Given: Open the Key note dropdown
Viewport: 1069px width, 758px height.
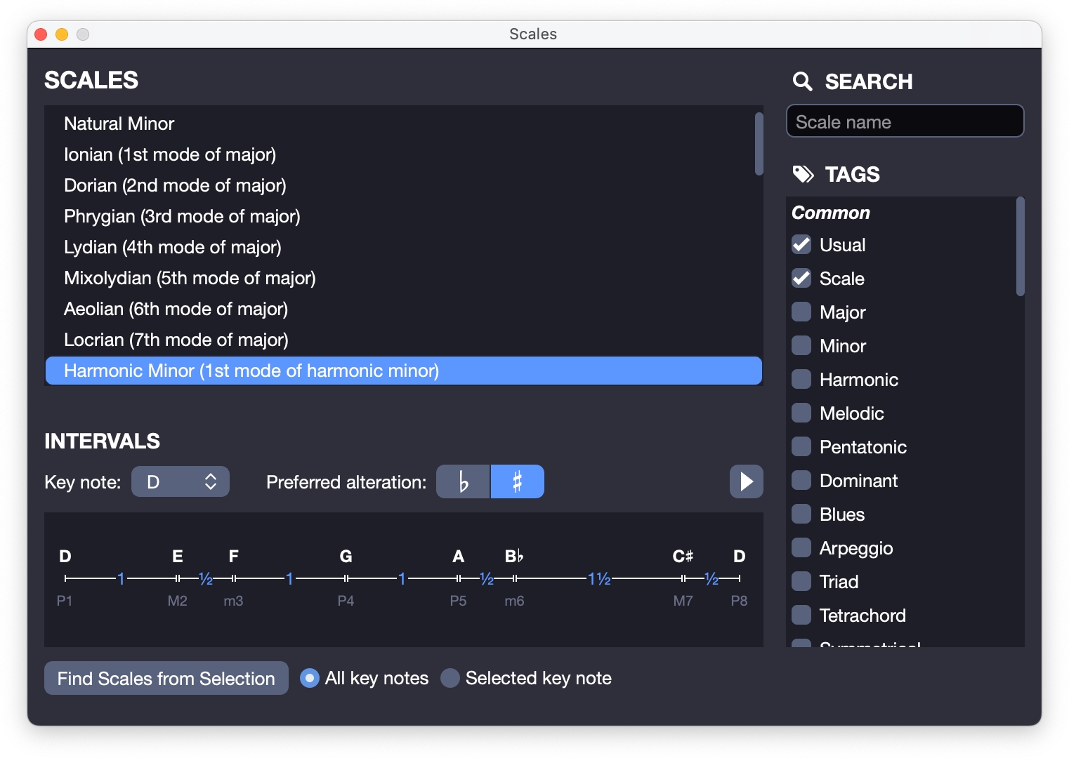Looking at the screenshot, I should point(180,481).
